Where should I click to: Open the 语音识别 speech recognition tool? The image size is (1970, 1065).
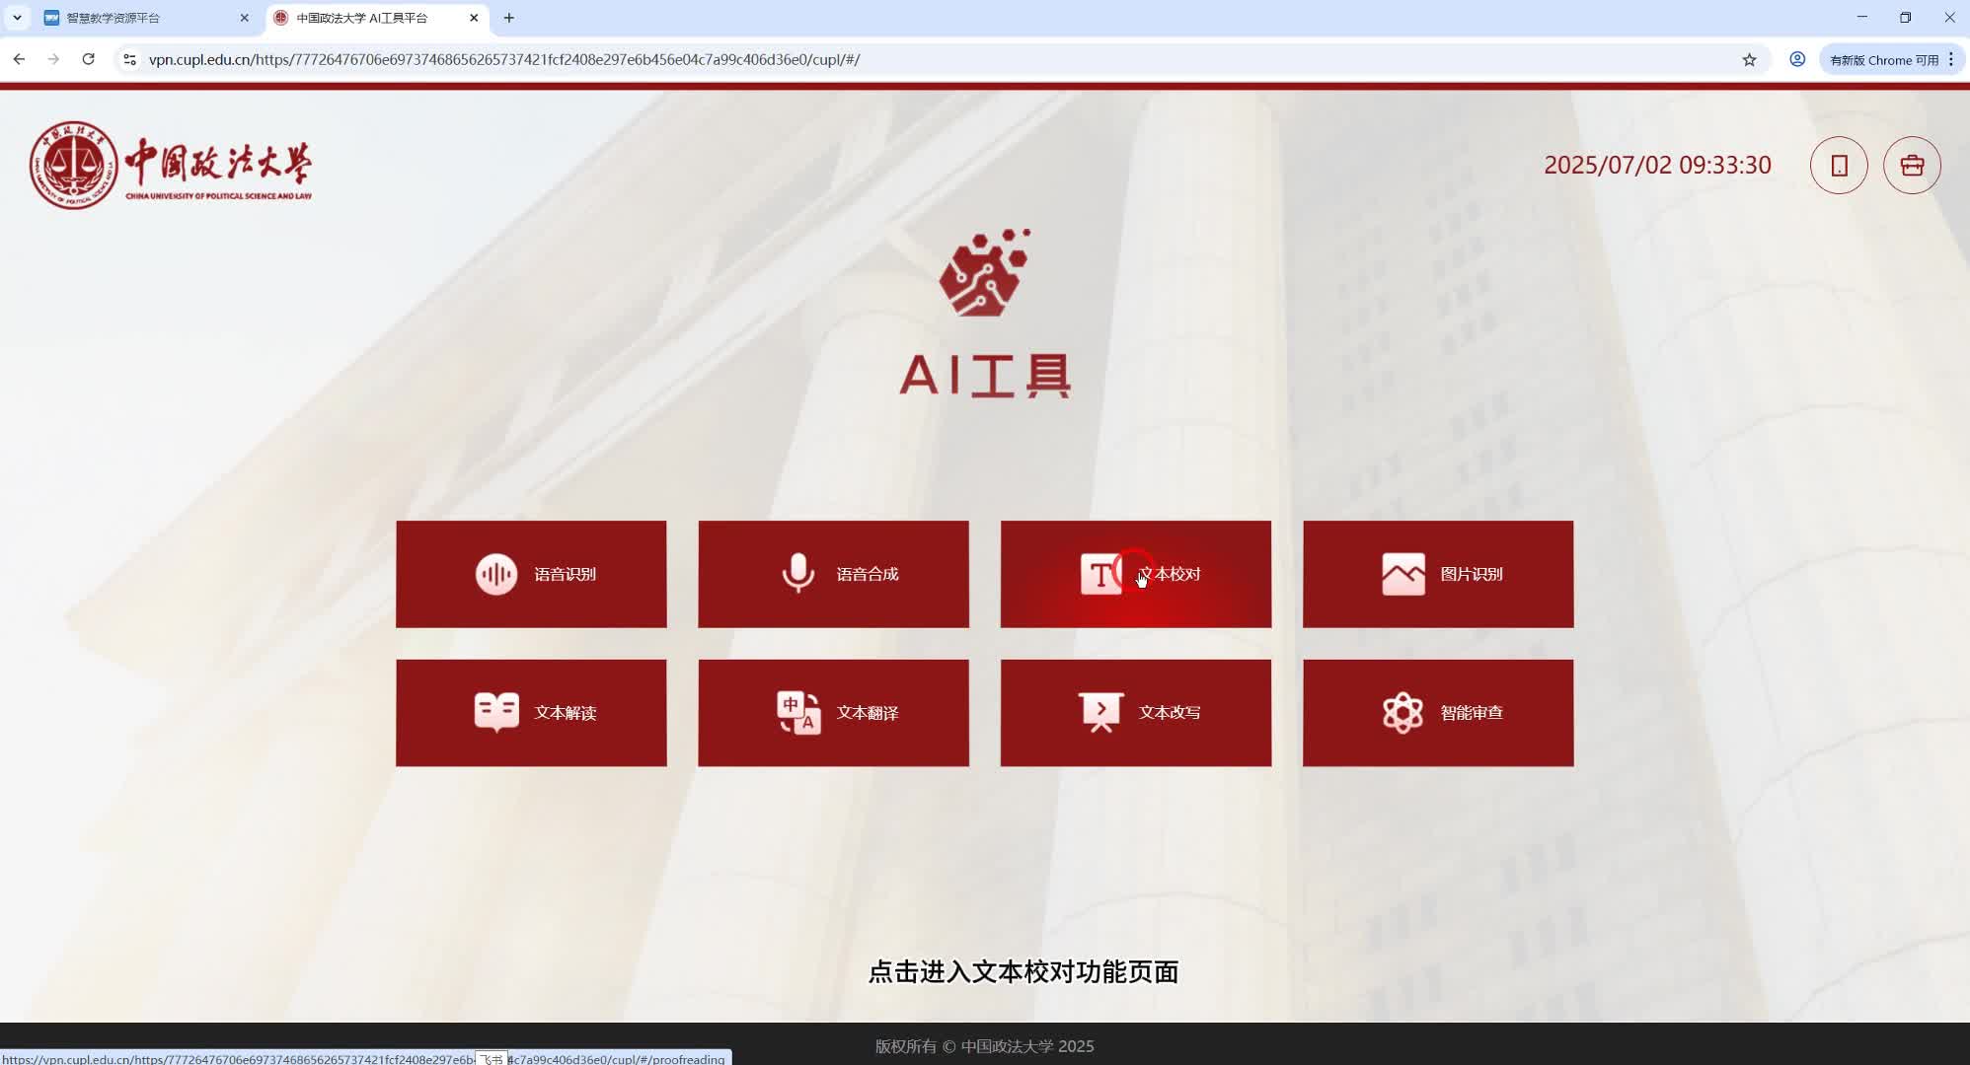click(531, 574)
